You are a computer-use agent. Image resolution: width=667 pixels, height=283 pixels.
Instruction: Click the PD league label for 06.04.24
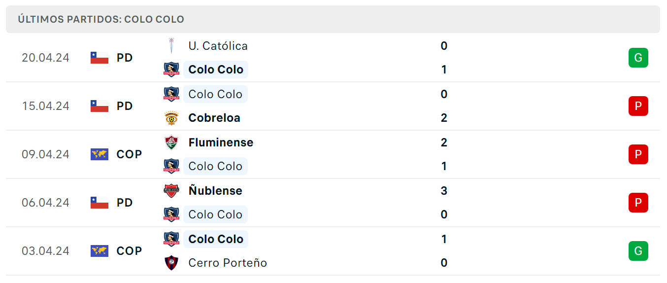(x=125, y=203)
